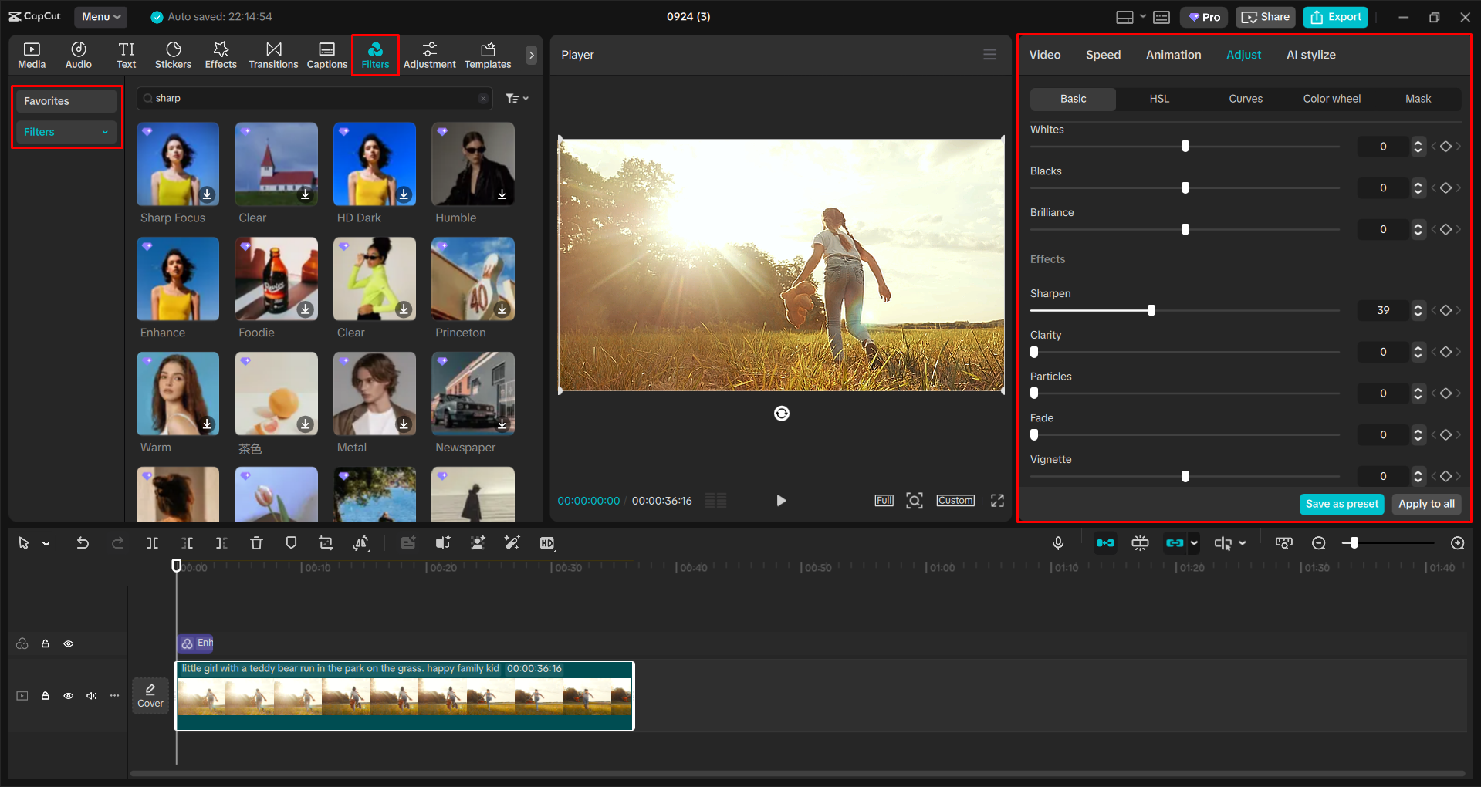The width and height of the screenshot is (1481, 787).
Task: Select the Sharp Focus filter thumbnail
Action: [x=177, y=164]
